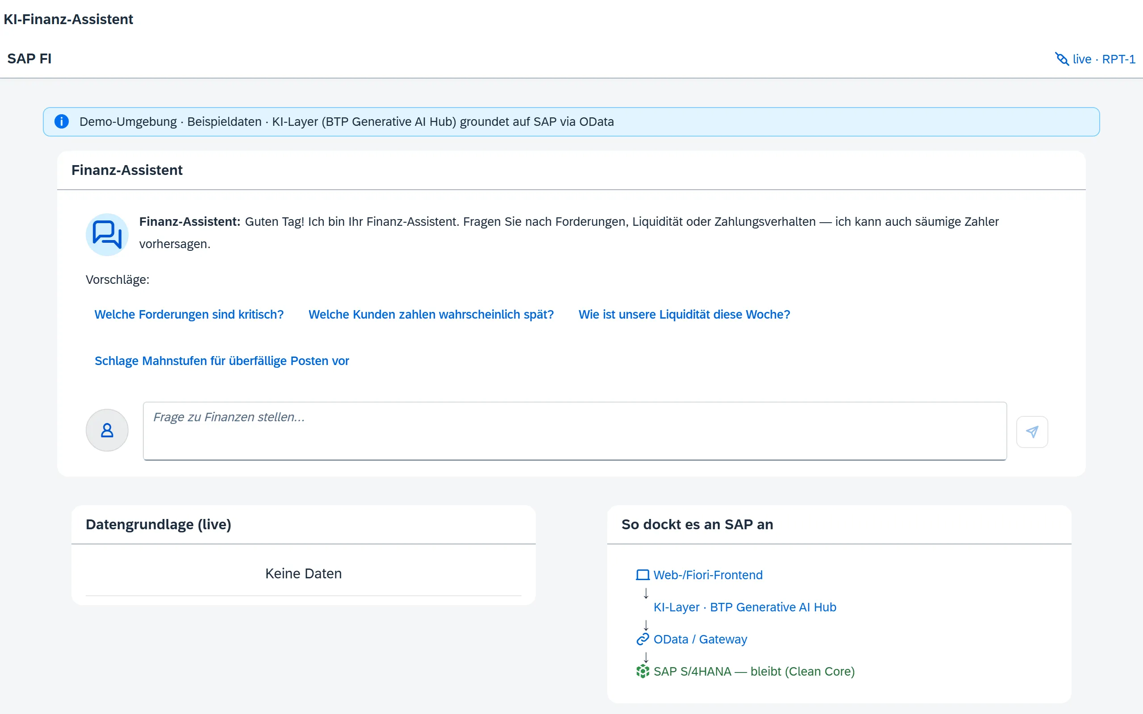Click the demo environment banner text
Image resolution: width=1143 pixels, height=714 pixels.
click(346, 121)
